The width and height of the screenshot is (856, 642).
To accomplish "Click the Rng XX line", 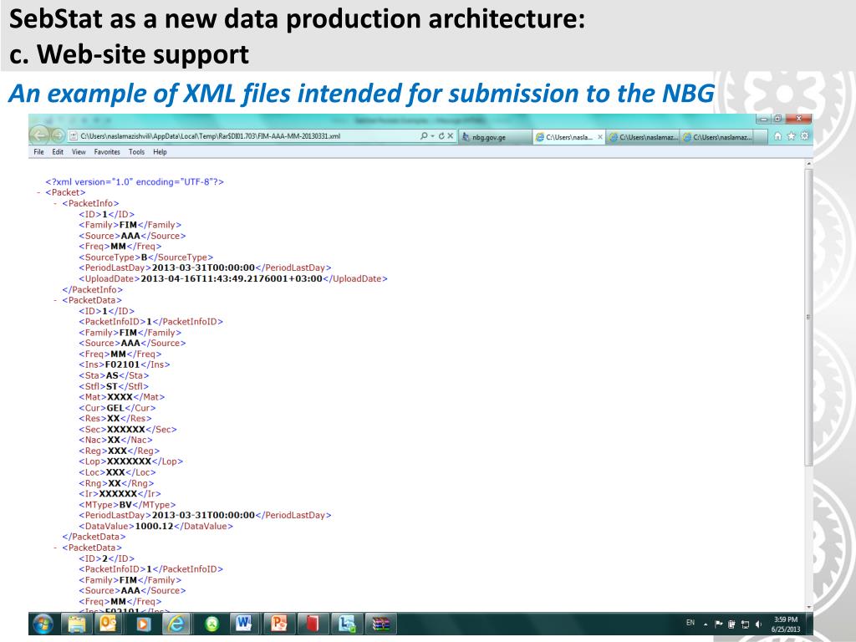I will 116,483.
